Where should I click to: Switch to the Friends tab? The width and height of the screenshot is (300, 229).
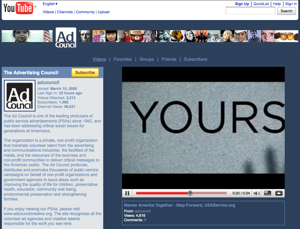169,59
